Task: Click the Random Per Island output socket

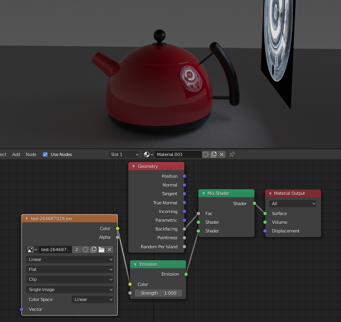Action: pos(184,247)
